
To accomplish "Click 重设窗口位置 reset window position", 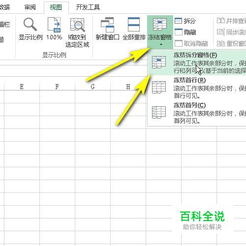I will [231, 44].
